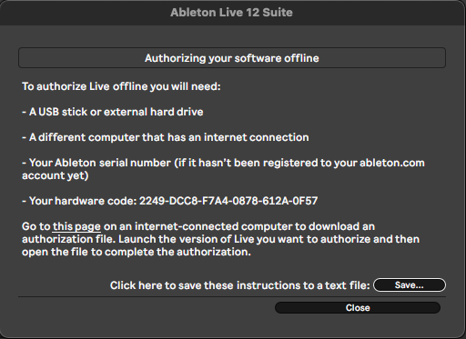
Task: Open the 'this page' link
Action: tap(76, 226)
